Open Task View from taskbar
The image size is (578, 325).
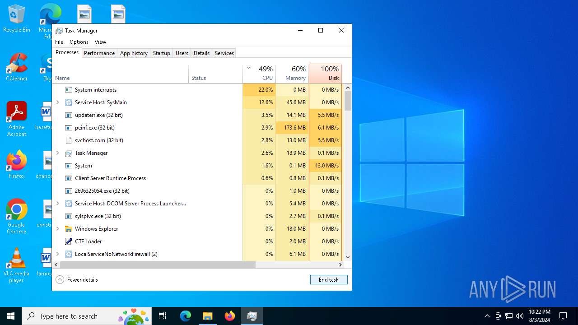coord(163,316)
